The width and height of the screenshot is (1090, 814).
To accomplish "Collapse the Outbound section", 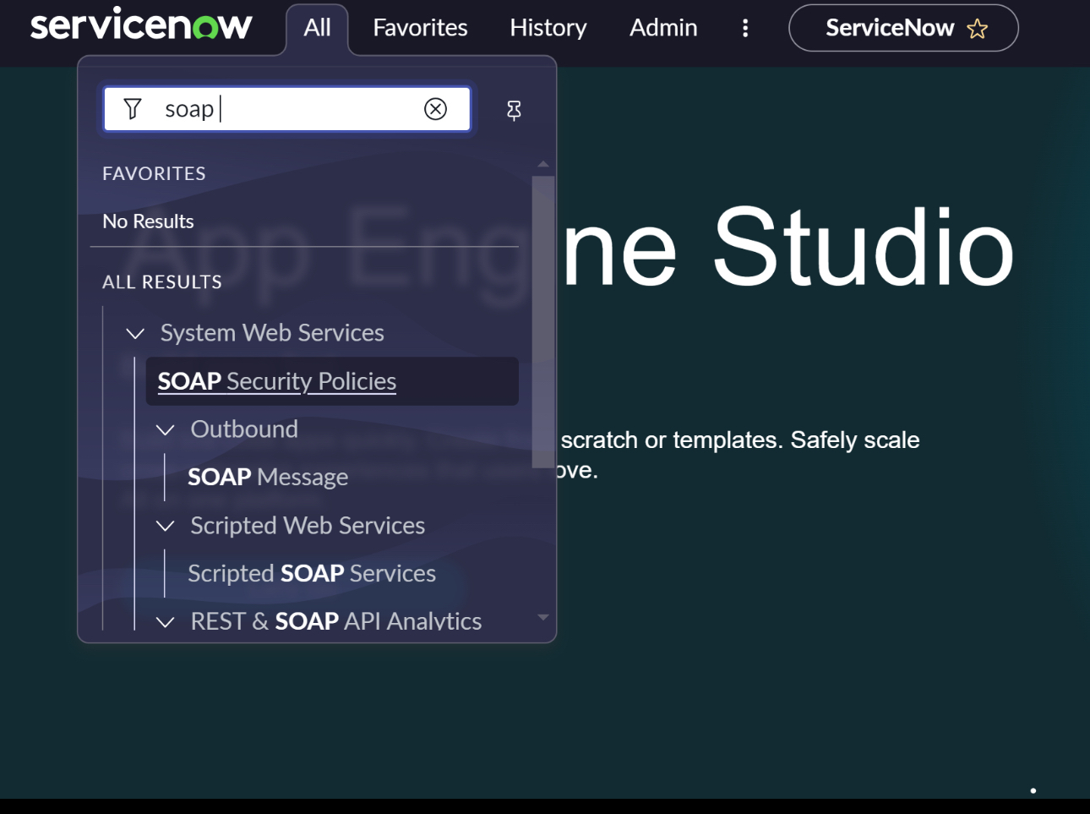I will click(166, 429).
